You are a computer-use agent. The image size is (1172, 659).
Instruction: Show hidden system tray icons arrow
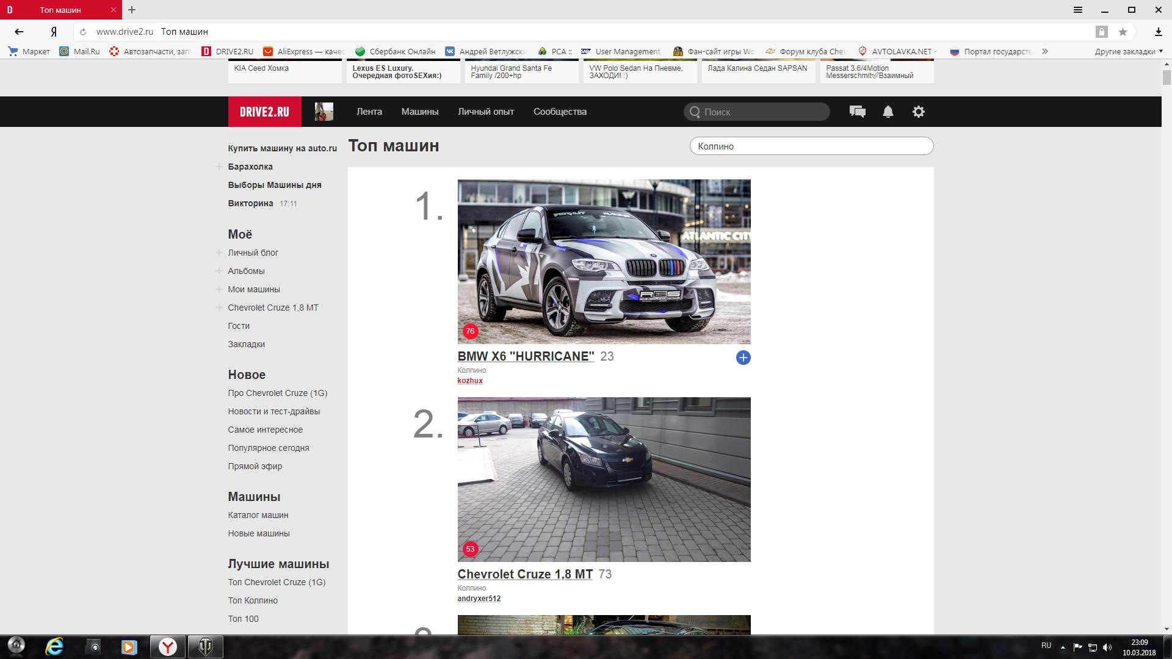coord(1063,647)
